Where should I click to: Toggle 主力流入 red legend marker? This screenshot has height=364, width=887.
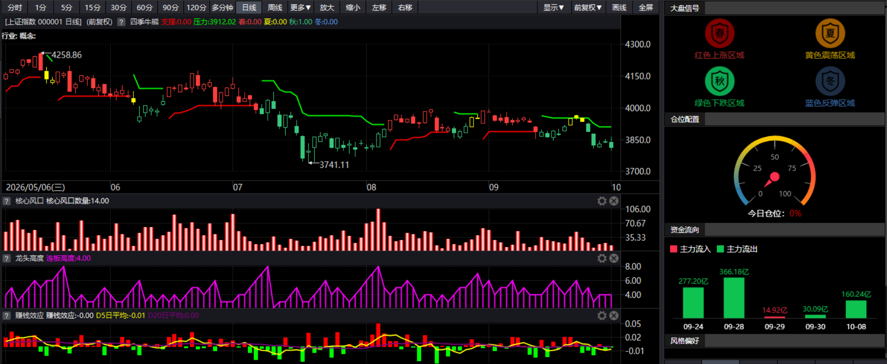(674, 249)
